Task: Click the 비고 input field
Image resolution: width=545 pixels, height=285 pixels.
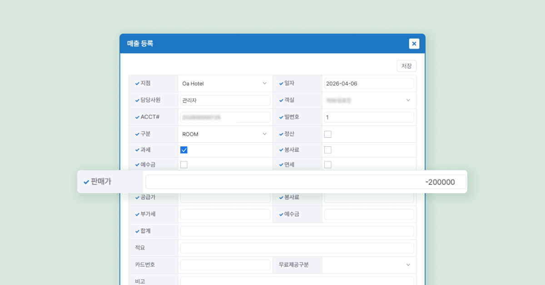Action: (297, 280)
